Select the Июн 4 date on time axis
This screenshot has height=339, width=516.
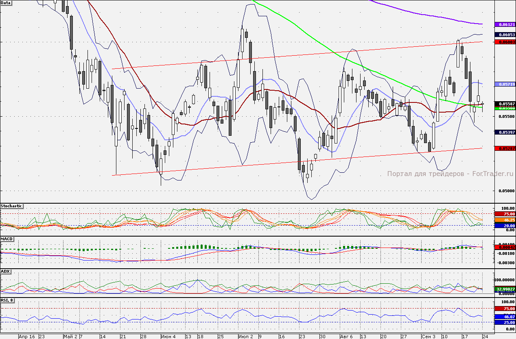point(168,337)
